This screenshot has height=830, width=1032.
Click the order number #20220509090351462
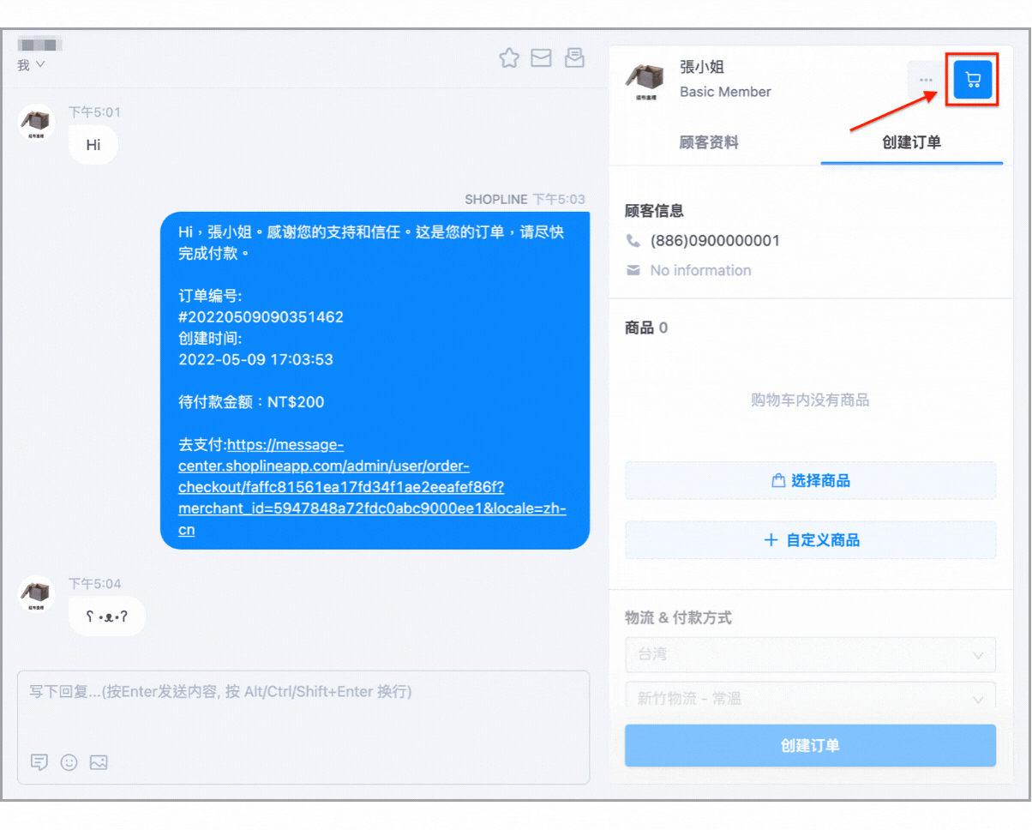pos(261,317)
